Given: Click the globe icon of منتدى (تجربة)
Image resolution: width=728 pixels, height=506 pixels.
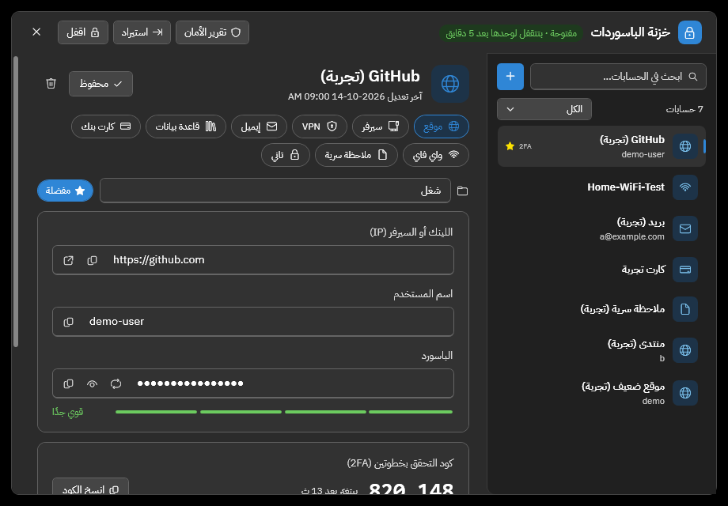Looking at the screenshot, I should point(684,350).
